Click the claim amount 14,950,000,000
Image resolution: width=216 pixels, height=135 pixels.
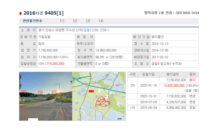click(x=106, y=50)
